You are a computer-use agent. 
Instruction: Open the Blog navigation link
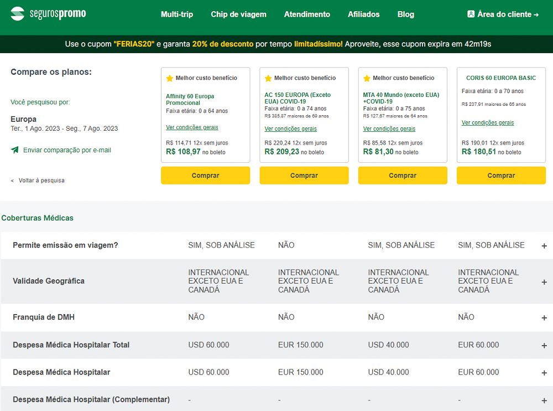[x=405, y=14]
